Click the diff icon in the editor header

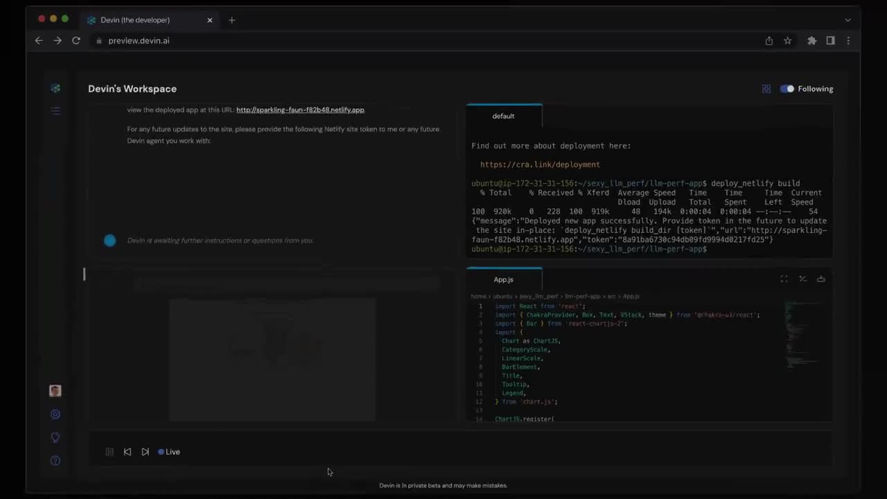pos(802,279)
